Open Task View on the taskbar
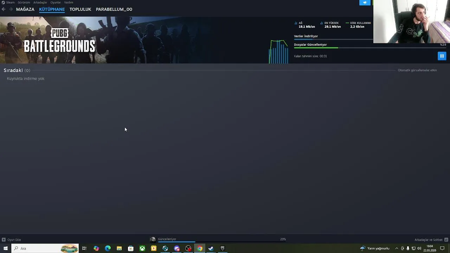 84,248
